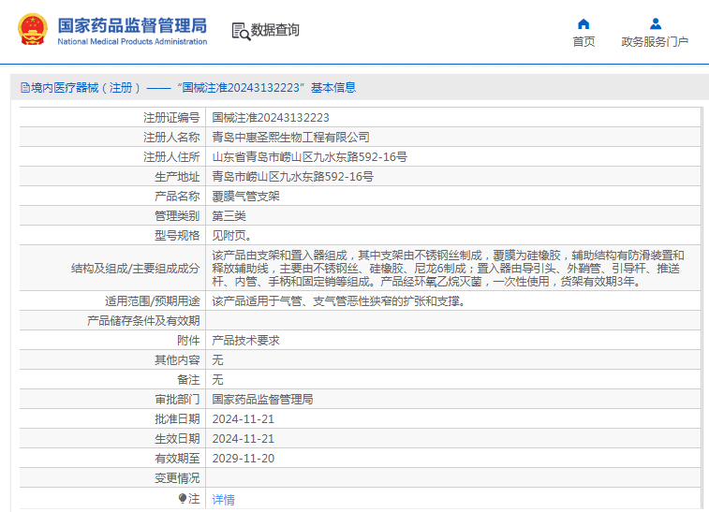Click 数据查询 header label
Viewport: 709px width, 512px height.
(275, 30)
